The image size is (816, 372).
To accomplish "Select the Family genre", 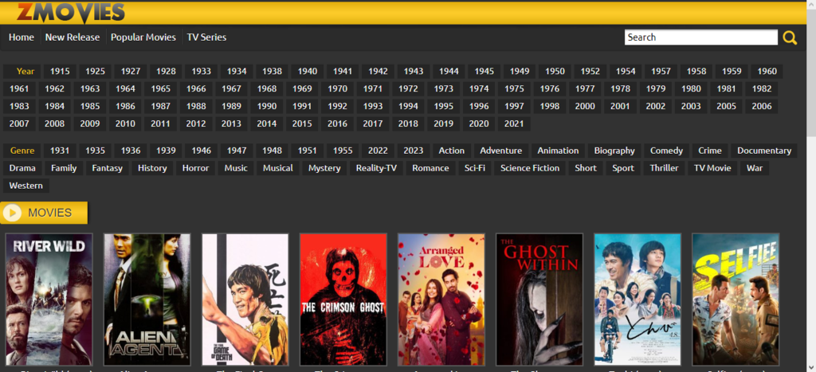I will 64,169.
